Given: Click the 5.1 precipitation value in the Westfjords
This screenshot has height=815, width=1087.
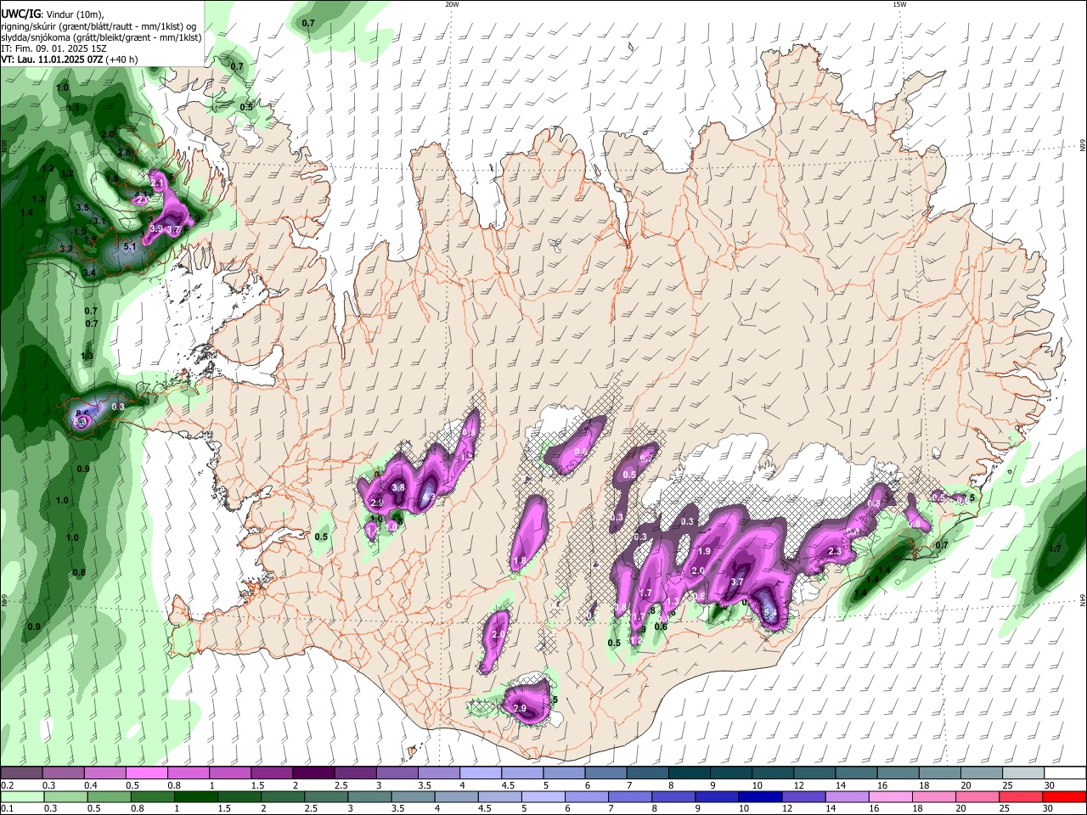Looking at the screenshot, I should pos(130,247).
